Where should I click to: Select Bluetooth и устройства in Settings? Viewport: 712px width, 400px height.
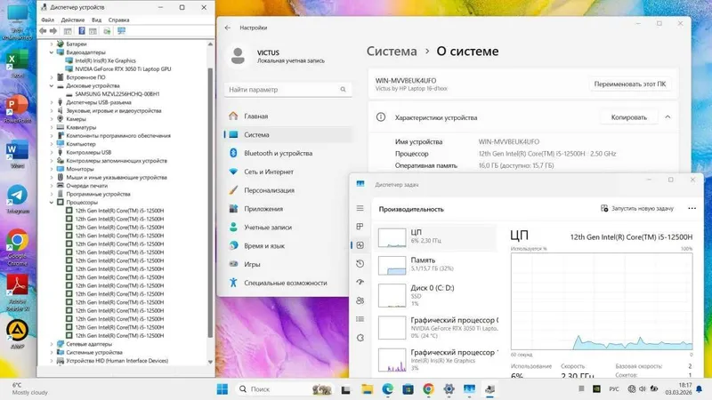[x=287, y=153]
